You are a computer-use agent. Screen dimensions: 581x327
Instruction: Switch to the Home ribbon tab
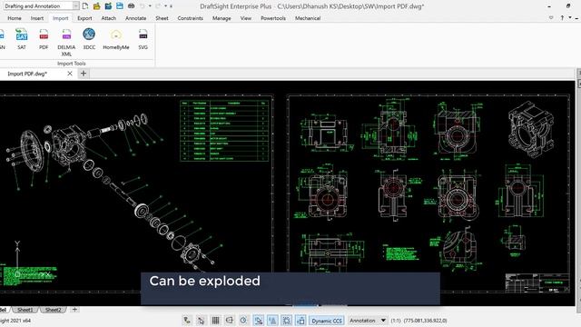pyautogui.click(x=15, y=18)
